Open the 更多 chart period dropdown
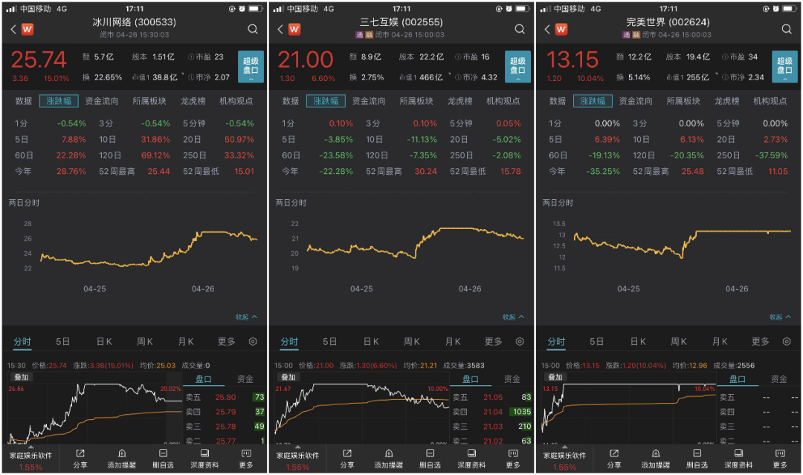This screenshot has width=803, height=475. (x=225, y=341)
